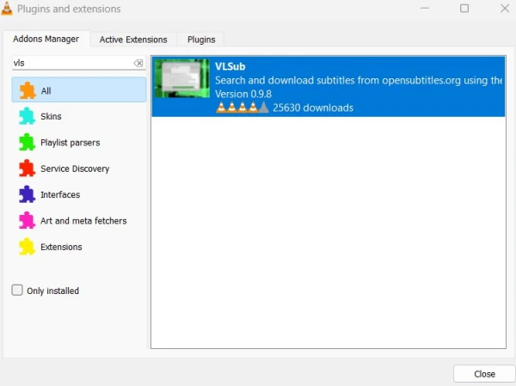
Task: Clear the search field with the X icon
Action: tap(138, 63)
